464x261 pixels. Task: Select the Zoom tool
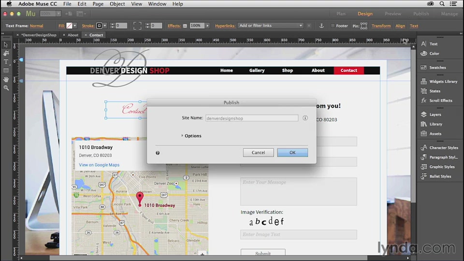tap(6, 88)
